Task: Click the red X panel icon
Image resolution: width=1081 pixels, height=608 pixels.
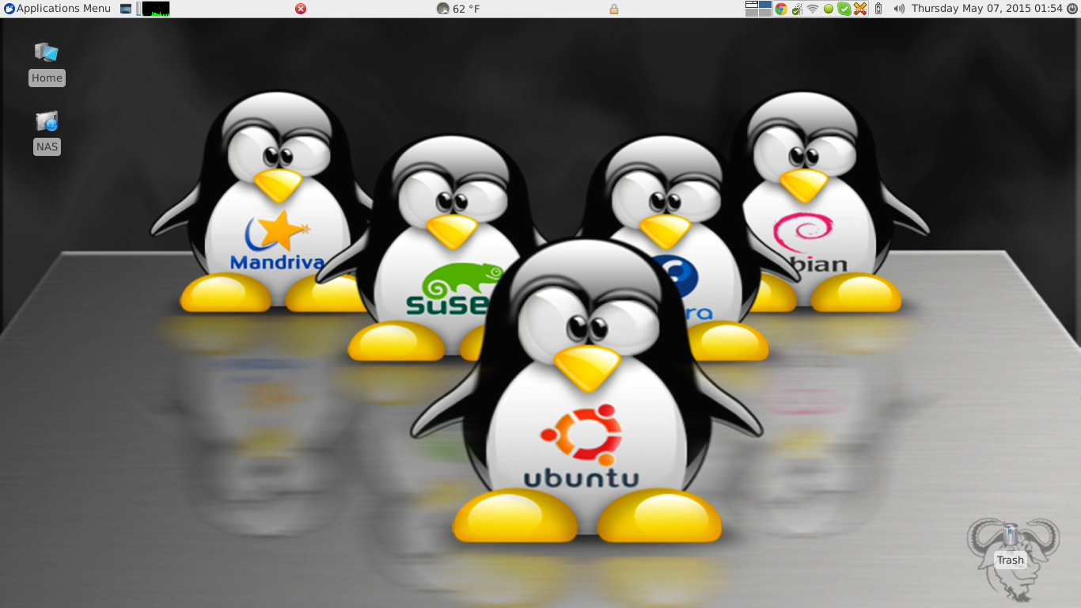Action: 301,9
